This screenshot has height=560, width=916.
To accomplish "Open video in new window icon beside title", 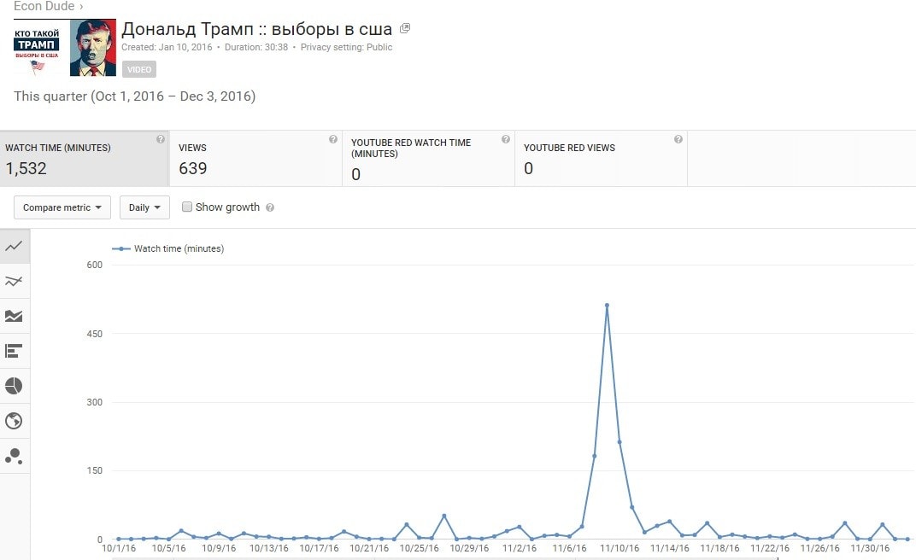I will click(405, 28).
